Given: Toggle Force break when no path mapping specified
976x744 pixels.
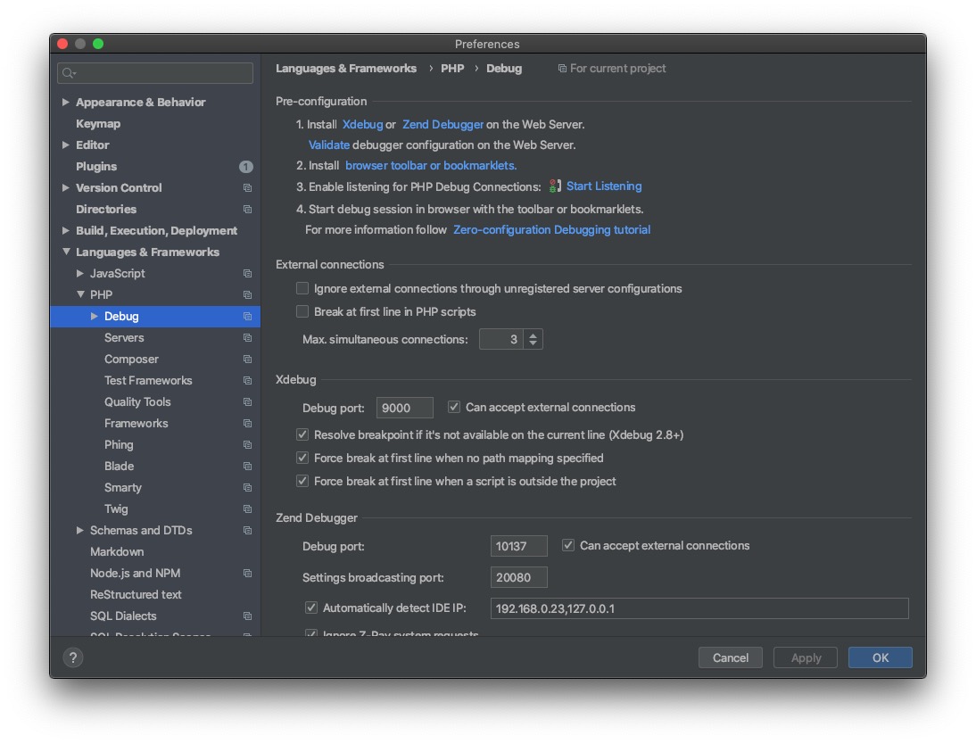Looking at the screenshot, I should [302, 458].
